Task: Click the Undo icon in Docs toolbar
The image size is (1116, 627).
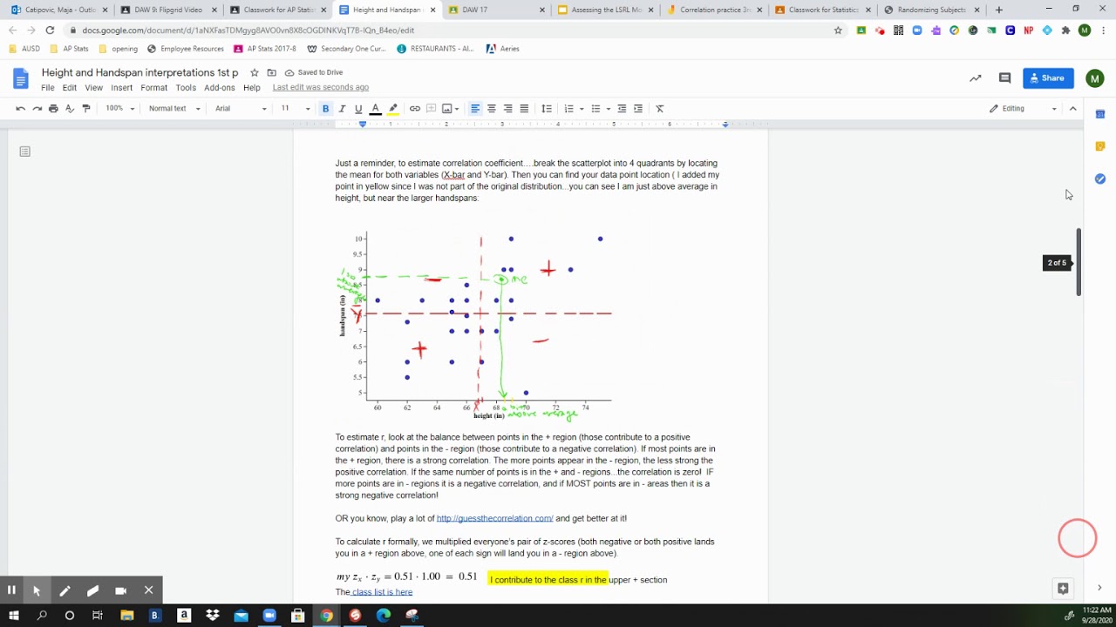Action: click(20, 108)
